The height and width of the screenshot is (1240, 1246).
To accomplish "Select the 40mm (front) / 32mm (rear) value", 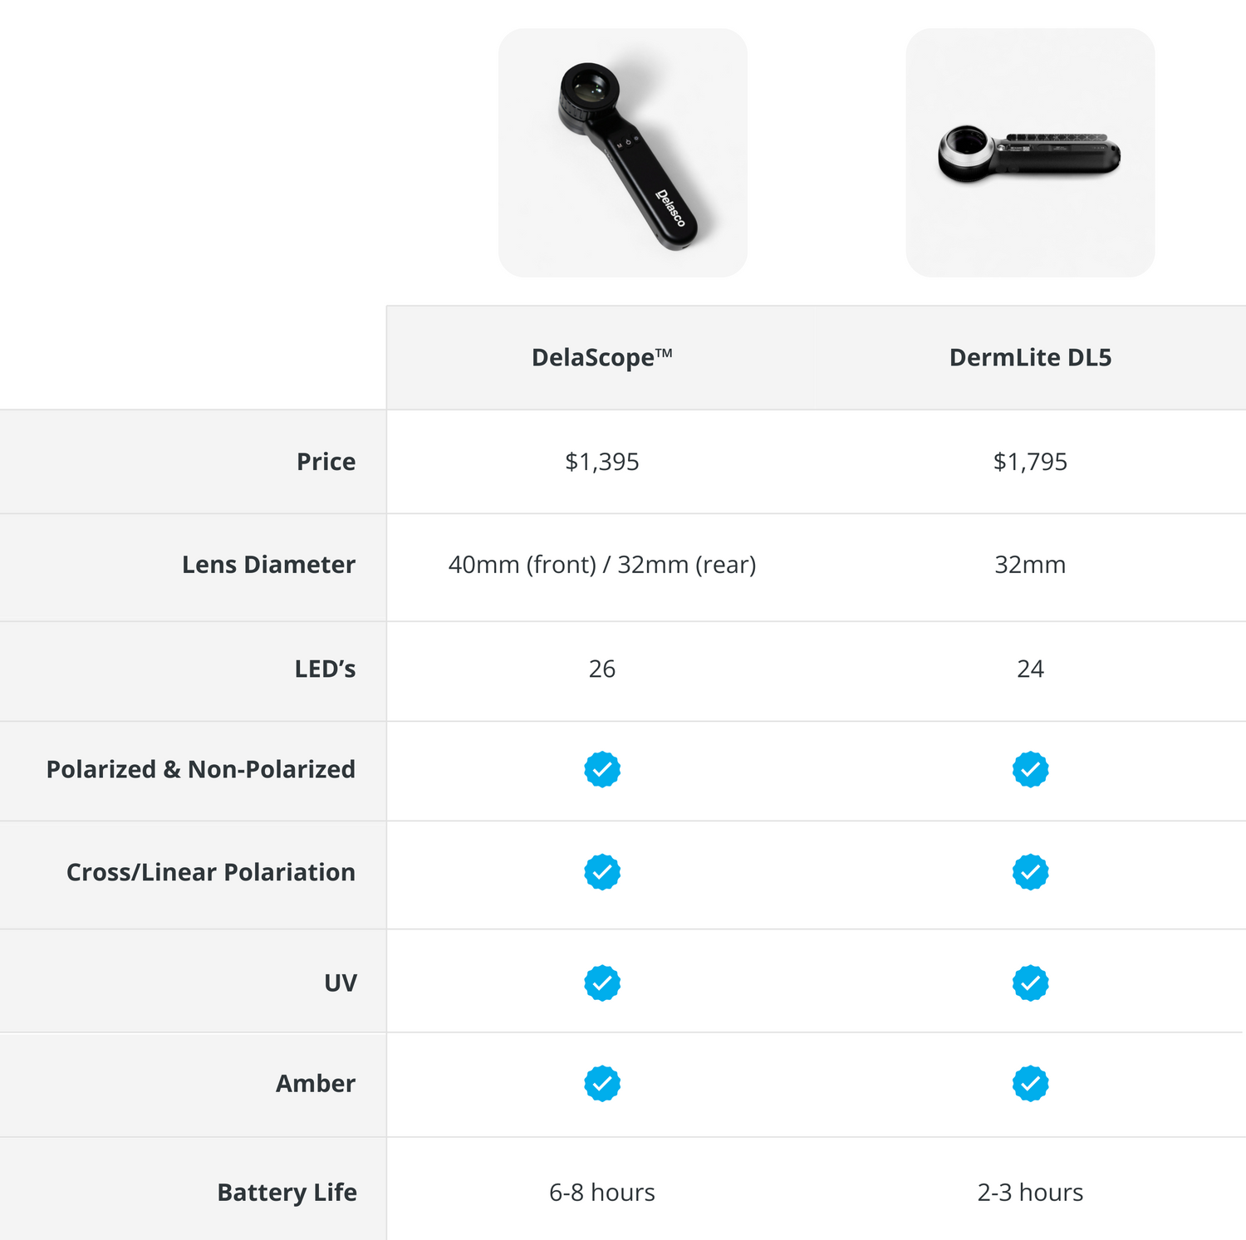I will click(x=602, y=565).
